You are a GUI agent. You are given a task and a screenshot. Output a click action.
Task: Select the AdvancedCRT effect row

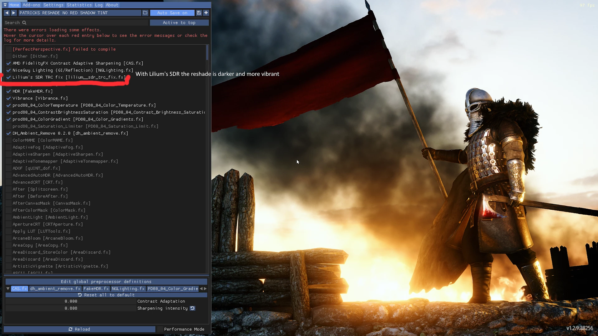[x=38, y=182]
